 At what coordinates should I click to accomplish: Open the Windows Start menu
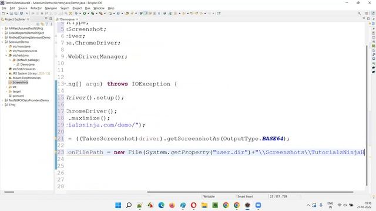click(x=118, y=205)
